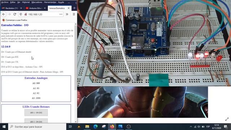Open Task View from the taskbar
The height and width of the screenshot is (130, 231).
(x=70, y=127)
